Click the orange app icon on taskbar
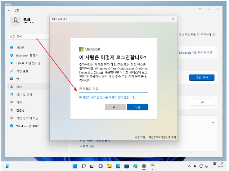The width and height of the screenshot is (229, 171). 153,166
